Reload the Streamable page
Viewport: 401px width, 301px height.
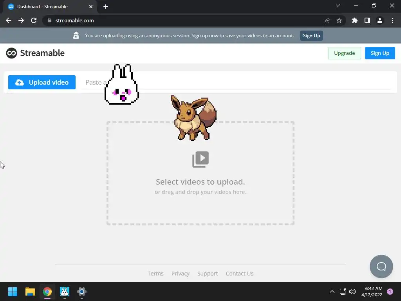[x=34, y=20]
